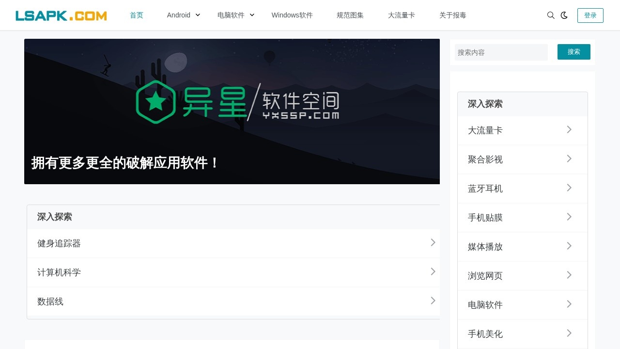Open the 电脑软件 nav menu item

tap(231, 15)
